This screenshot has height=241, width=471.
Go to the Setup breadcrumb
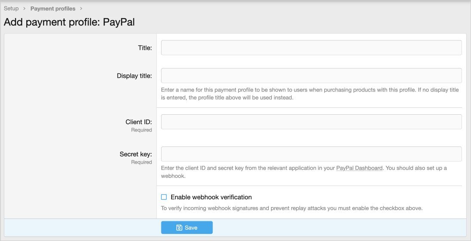point(11,9)
